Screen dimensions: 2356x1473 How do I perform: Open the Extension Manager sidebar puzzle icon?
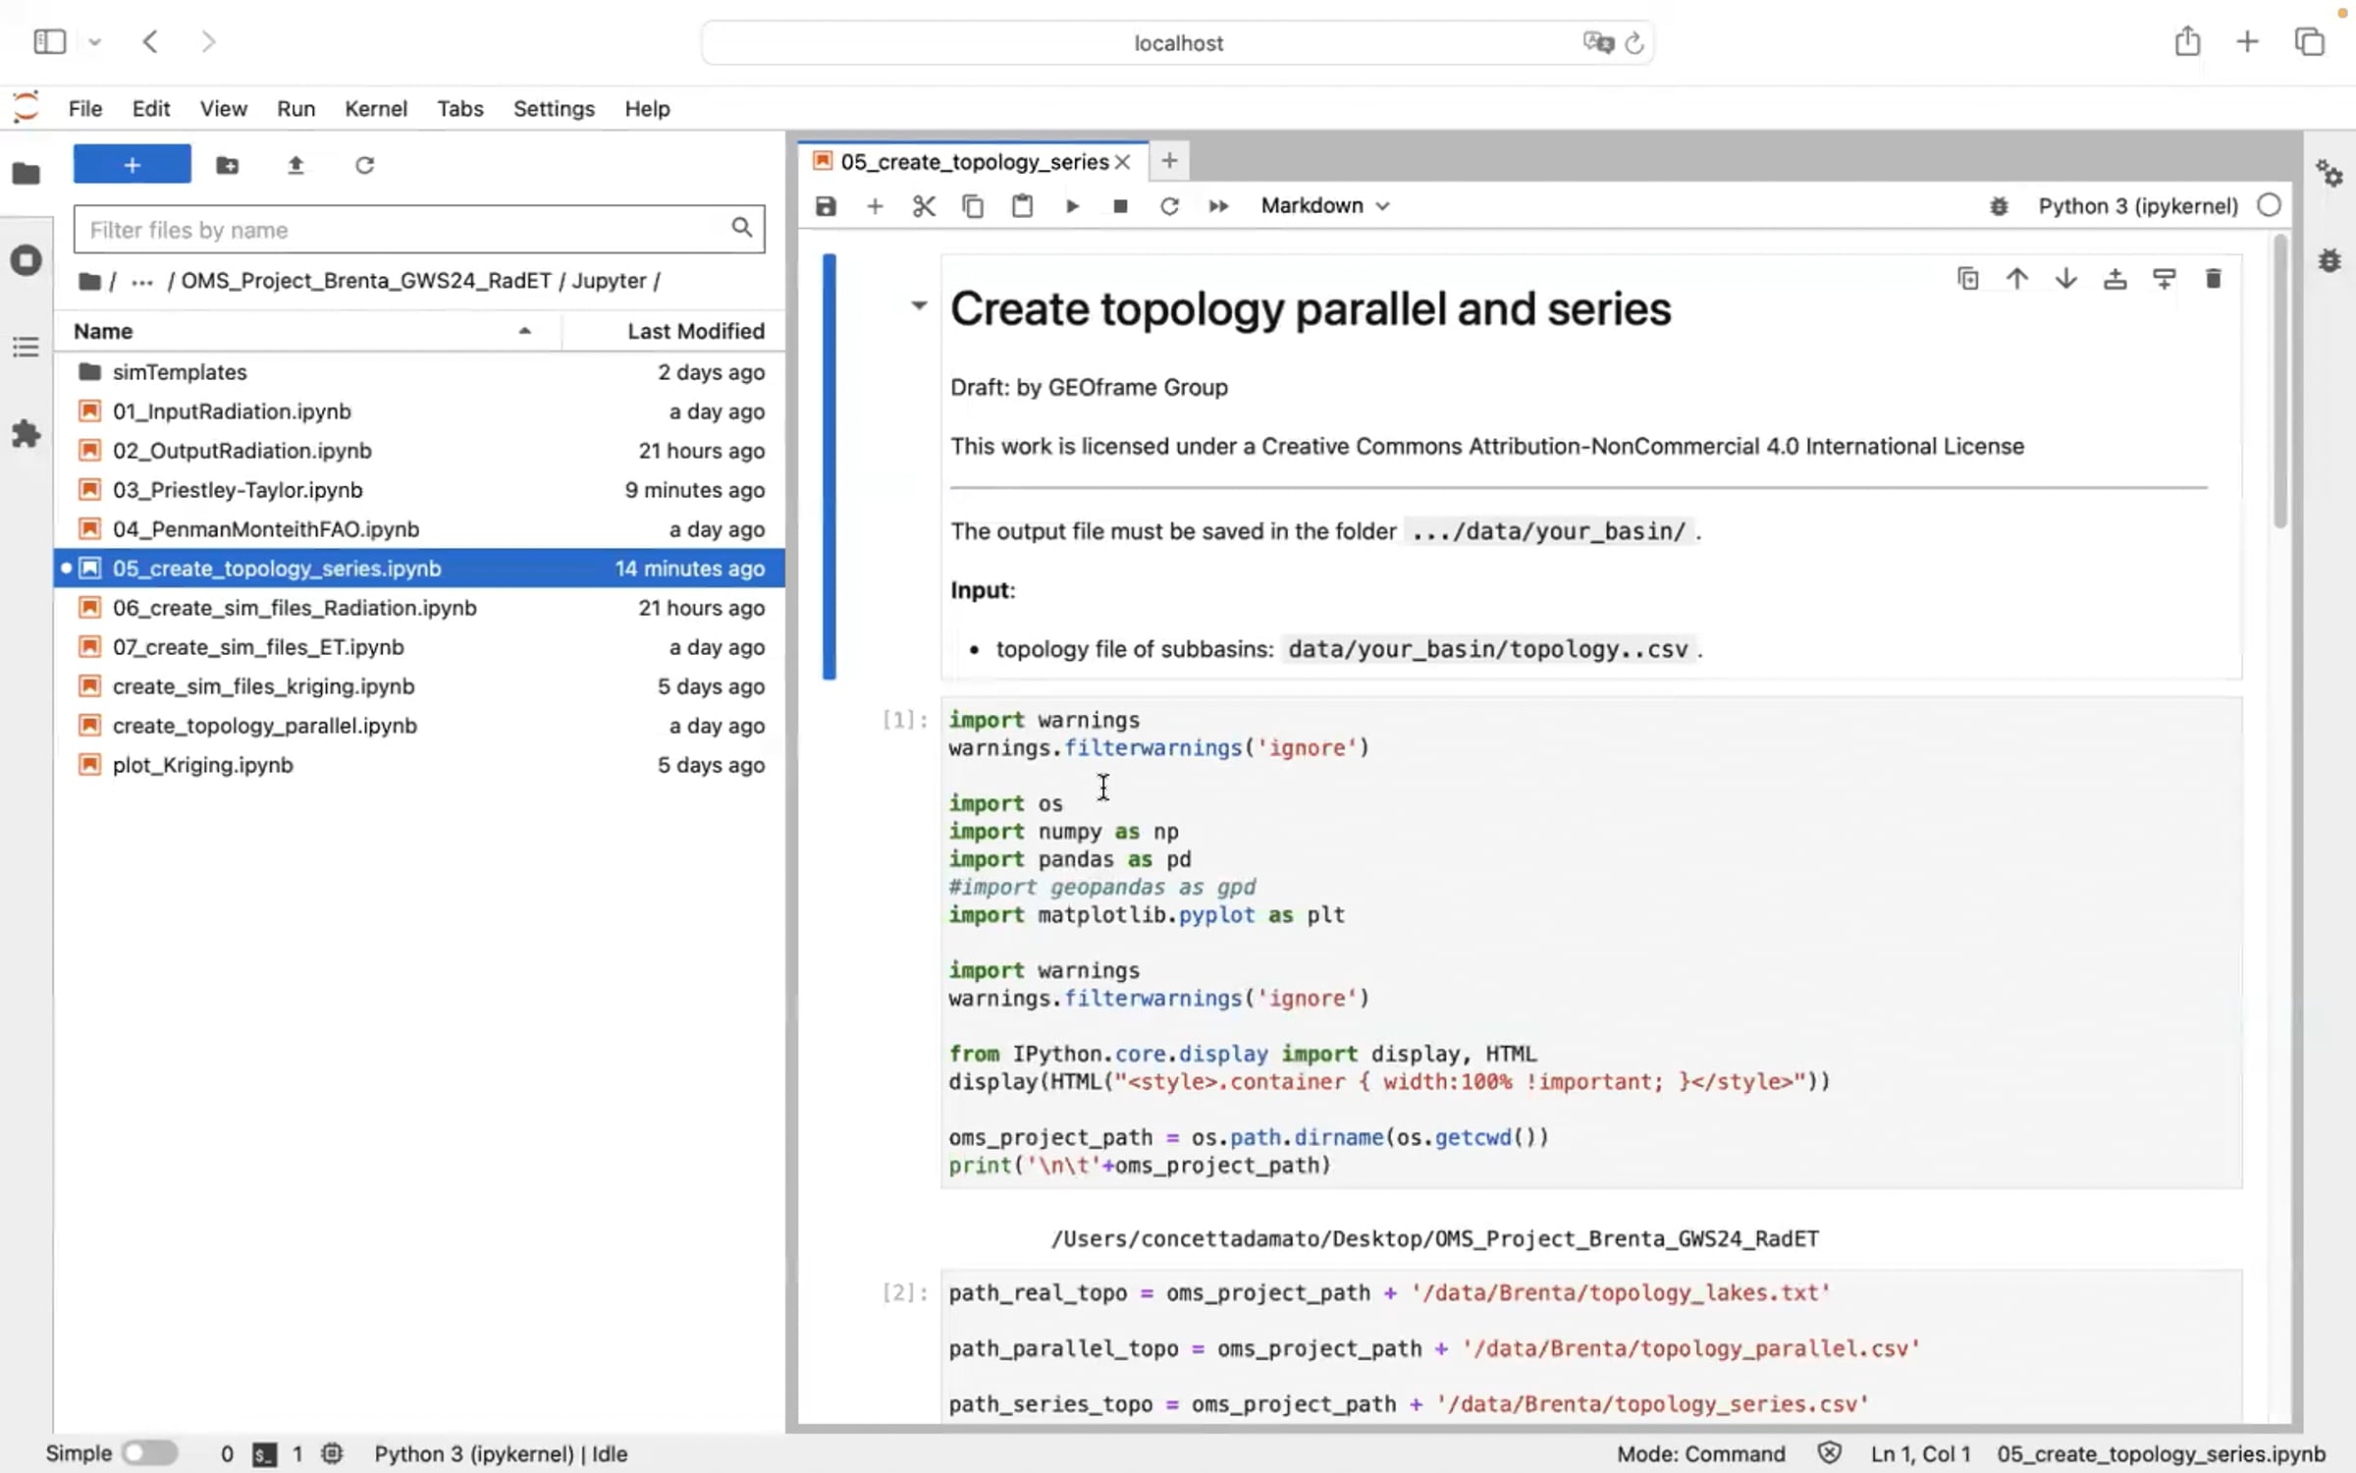26,433
